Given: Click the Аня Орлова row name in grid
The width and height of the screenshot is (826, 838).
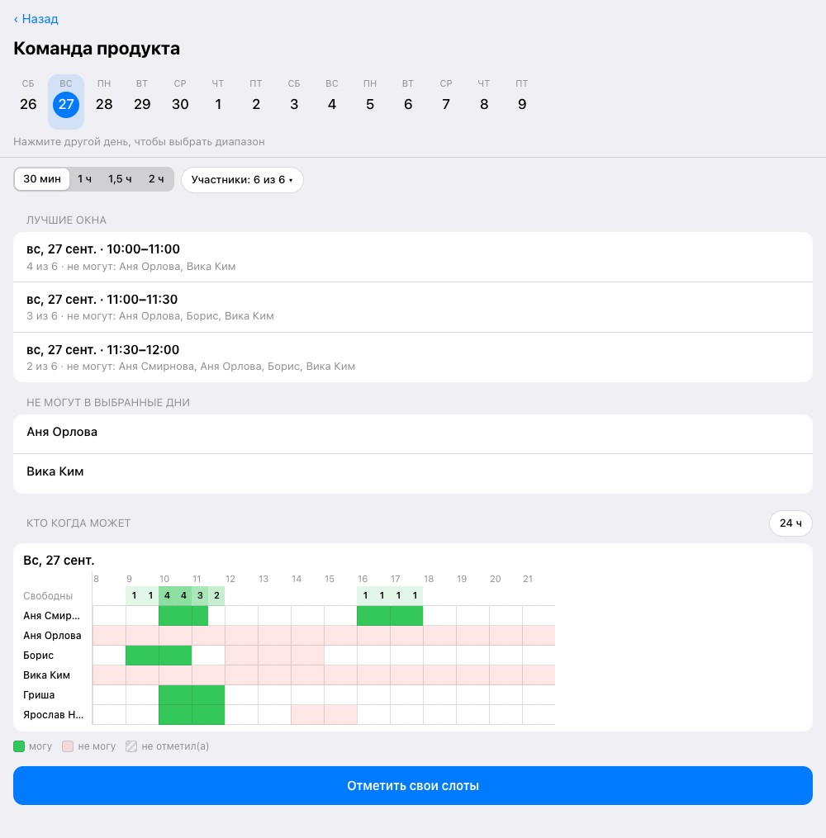Looking at the screenshot, I should coord(52,636).
